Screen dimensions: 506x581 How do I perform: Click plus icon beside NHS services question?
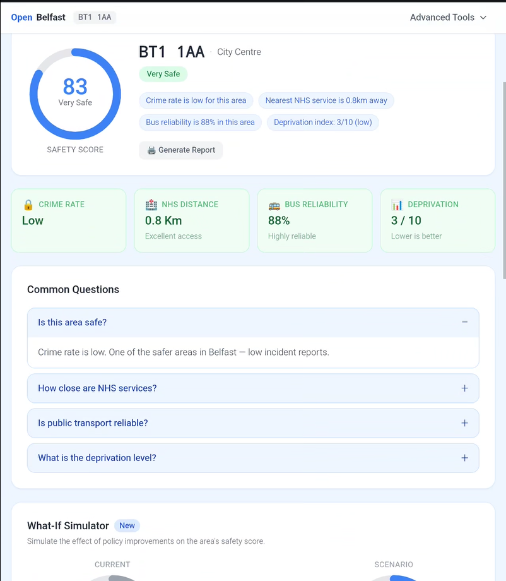pos(464,388)
